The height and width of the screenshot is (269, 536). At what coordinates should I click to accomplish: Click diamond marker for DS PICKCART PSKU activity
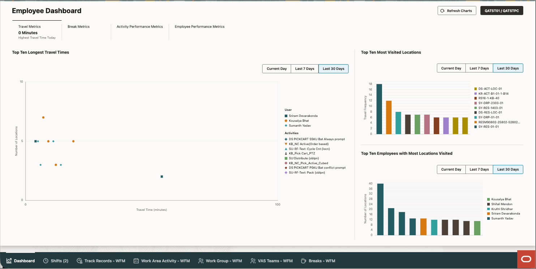[x=286, y=168]
